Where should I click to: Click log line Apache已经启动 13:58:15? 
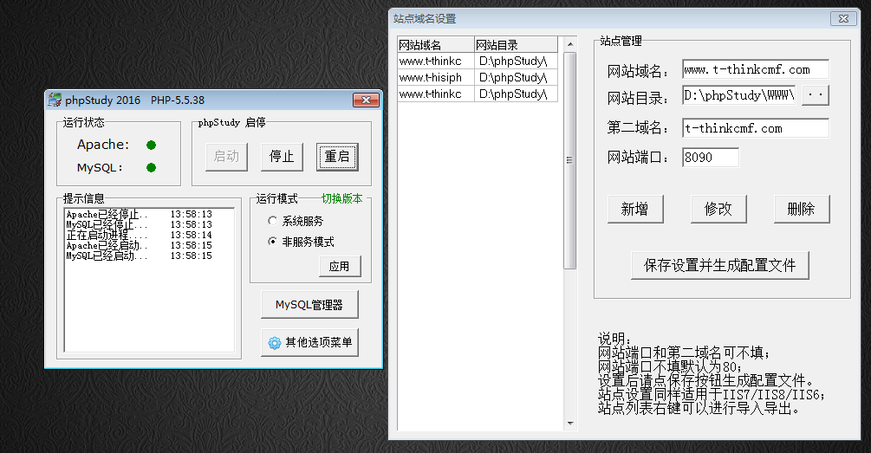(139, 245)
